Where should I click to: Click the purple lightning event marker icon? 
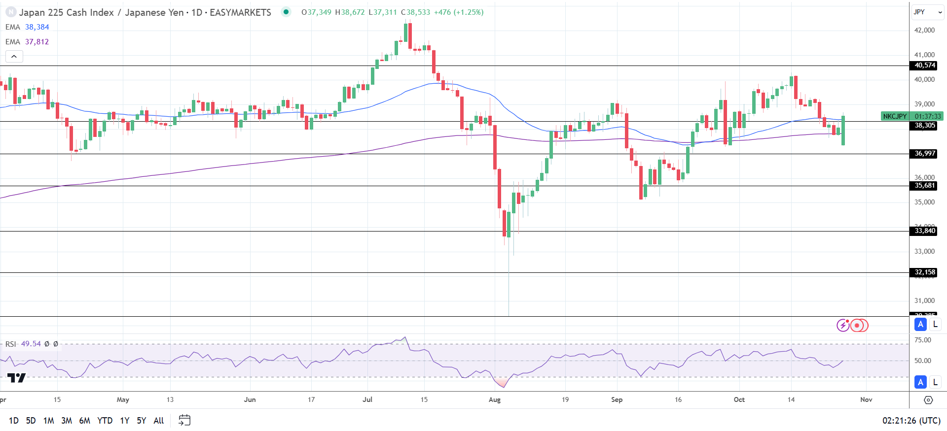pos(843,325)
